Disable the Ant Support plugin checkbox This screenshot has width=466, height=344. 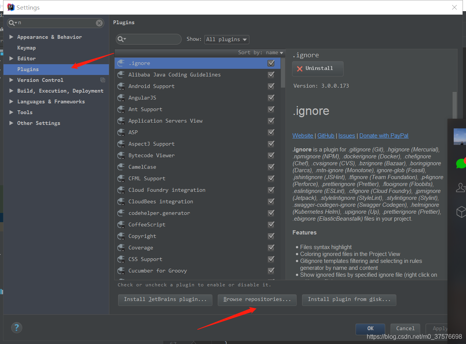click(x=271, y=109)
